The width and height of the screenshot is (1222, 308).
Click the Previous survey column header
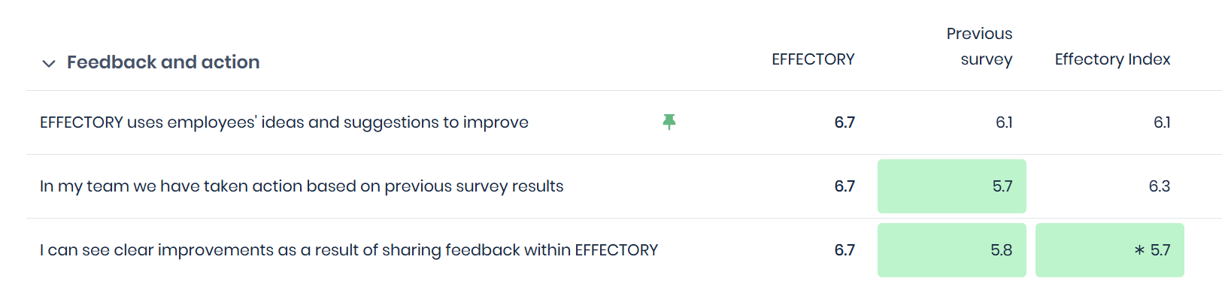point(979,46)
